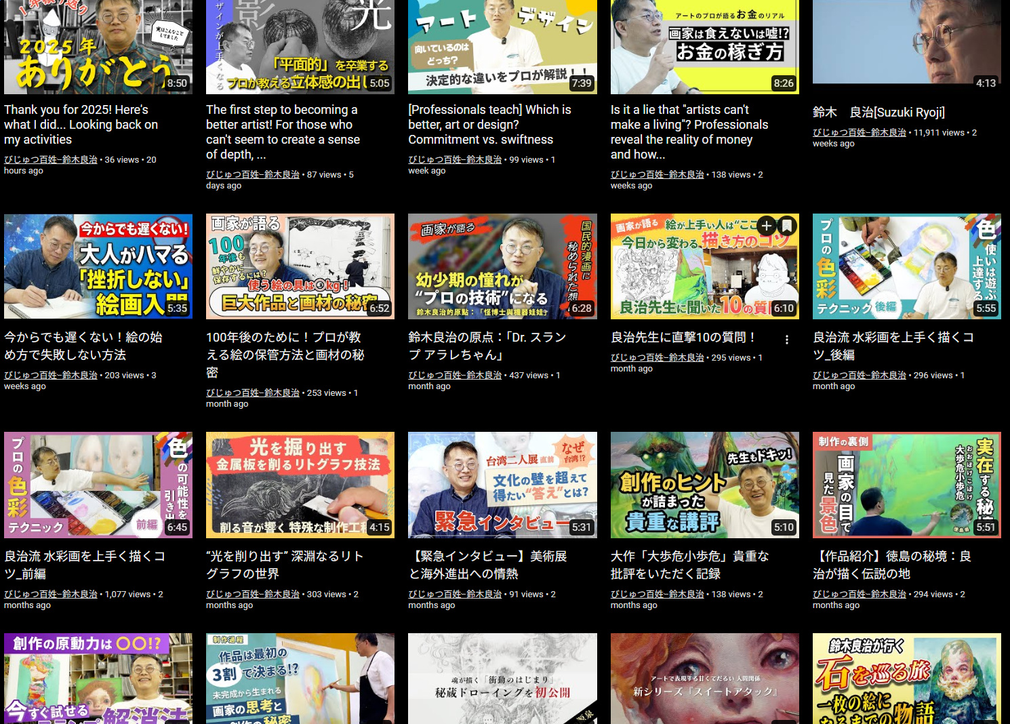Save 良治先生に直撃10の質問 with the bookmark icon
The height and width of the screenshot is (724, 1010).
[x=787, y=226]
